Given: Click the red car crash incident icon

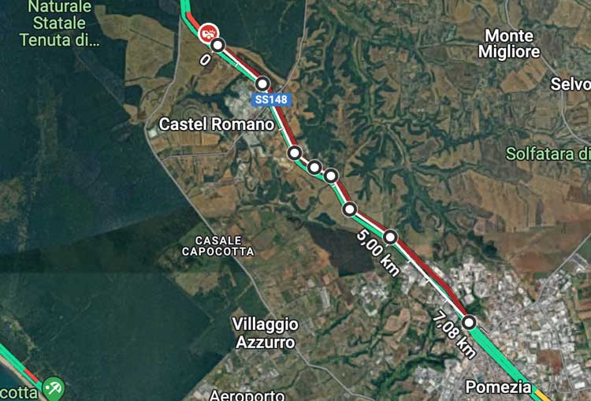Looking at the screenshot, I should coord(208,33).
